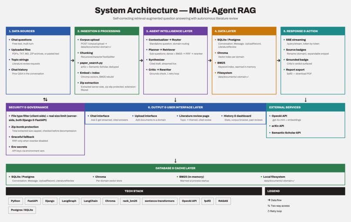Click the 'Two-way access' legend entry

point(278,205)
